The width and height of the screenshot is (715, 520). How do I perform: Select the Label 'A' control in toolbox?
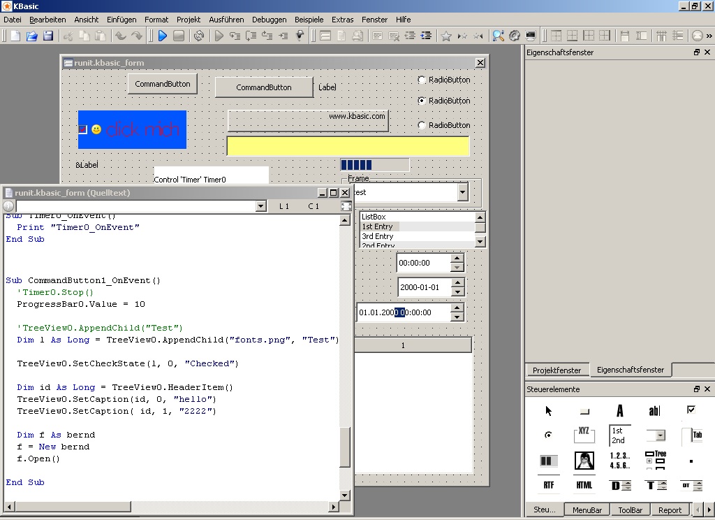coord(619,411)
